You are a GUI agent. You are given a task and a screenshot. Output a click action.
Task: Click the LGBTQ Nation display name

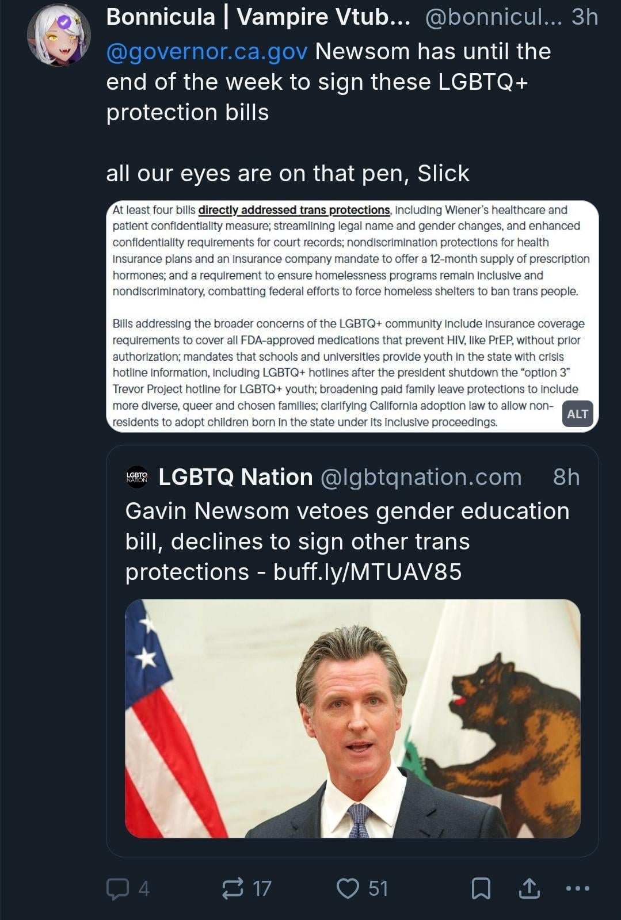235,477
